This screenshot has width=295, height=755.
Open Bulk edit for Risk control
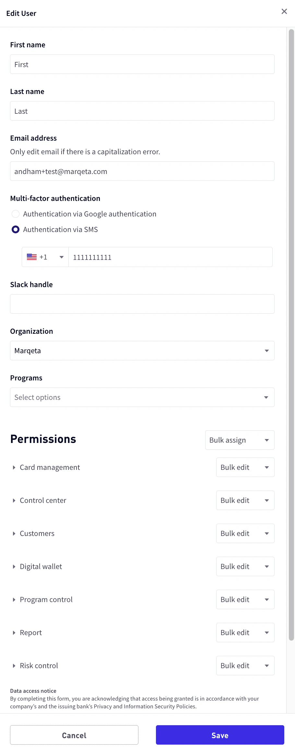point(245,666)
